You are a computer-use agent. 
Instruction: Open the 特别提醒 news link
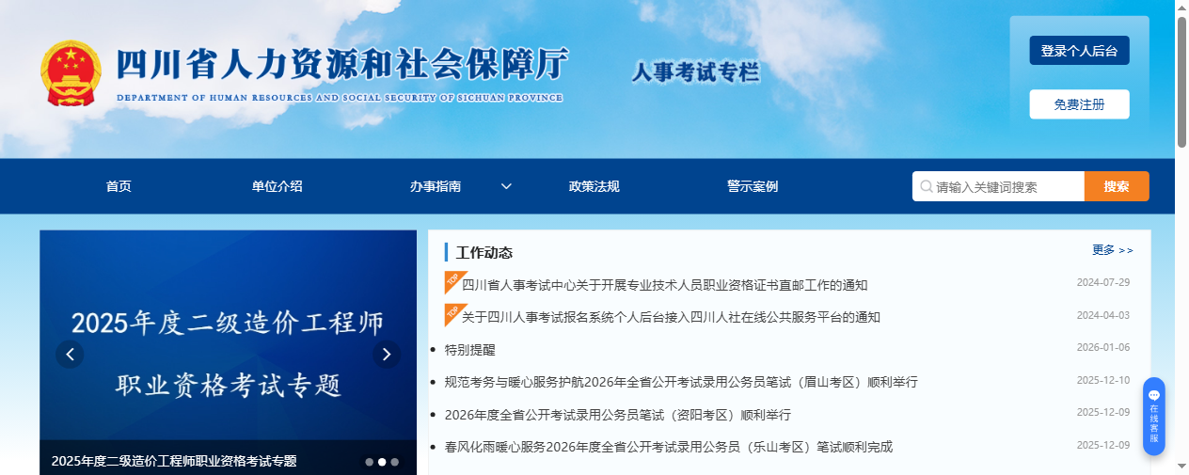coord(469,350)
